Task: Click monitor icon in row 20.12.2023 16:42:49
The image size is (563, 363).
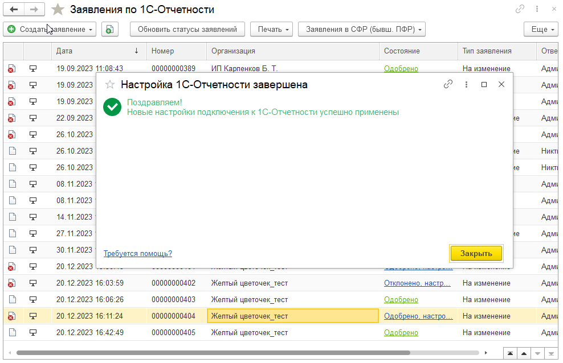Action: [32, 332]
